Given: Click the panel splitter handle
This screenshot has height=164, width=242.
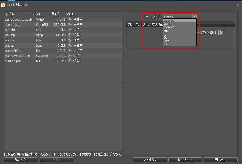Looking at the screenshot, I should pyautogui.click(x=123, y=84).
